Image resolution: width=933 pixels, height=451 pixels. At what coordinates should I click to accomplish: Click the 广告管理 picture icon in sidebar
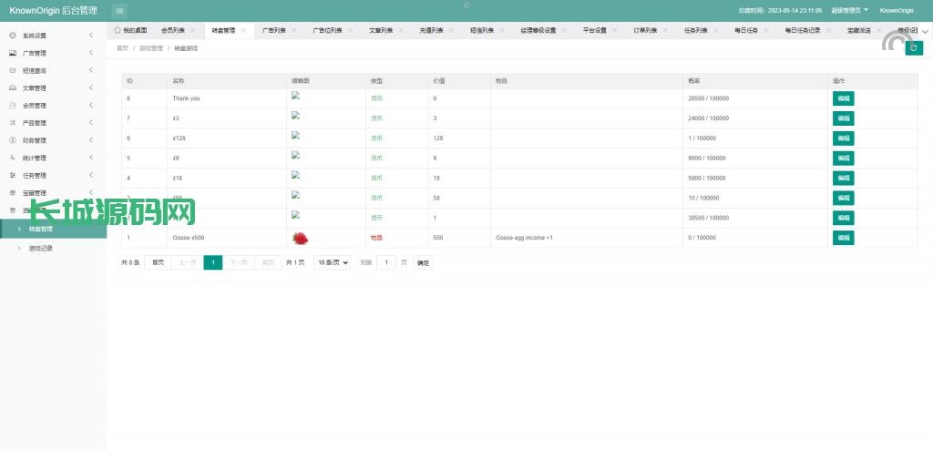point(13,53)
